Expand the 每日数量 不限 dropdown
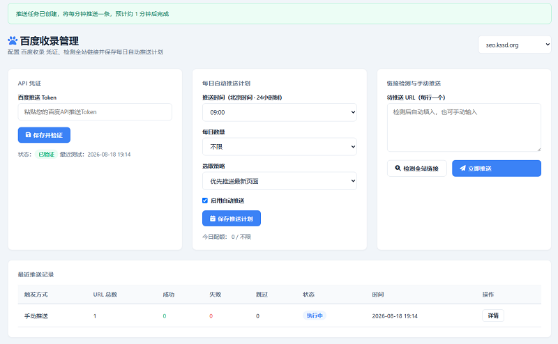 [x=280, y=147]
